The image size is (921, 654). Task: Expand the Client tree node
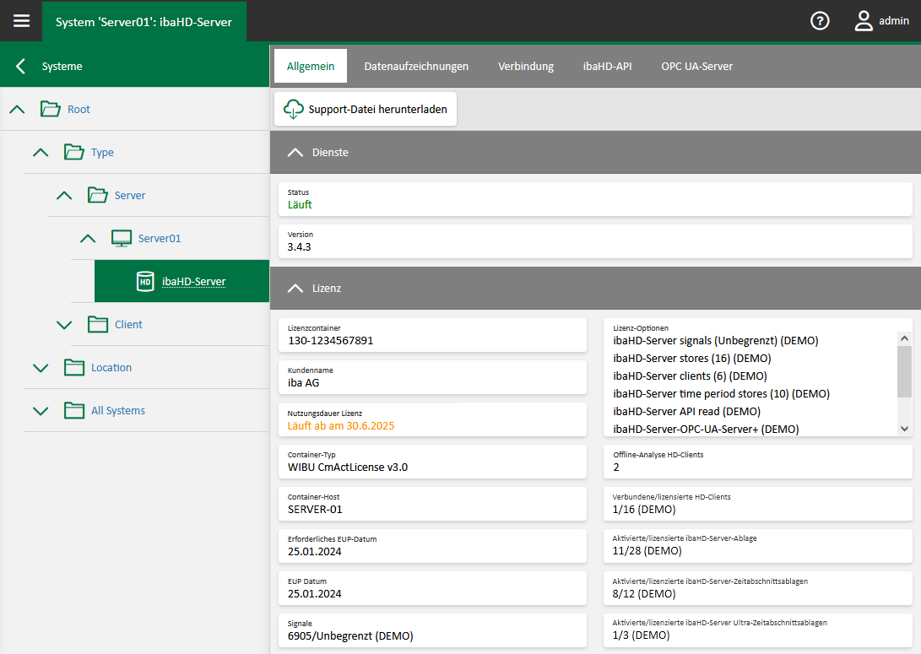pyautogui.click(x=64, y=325)
